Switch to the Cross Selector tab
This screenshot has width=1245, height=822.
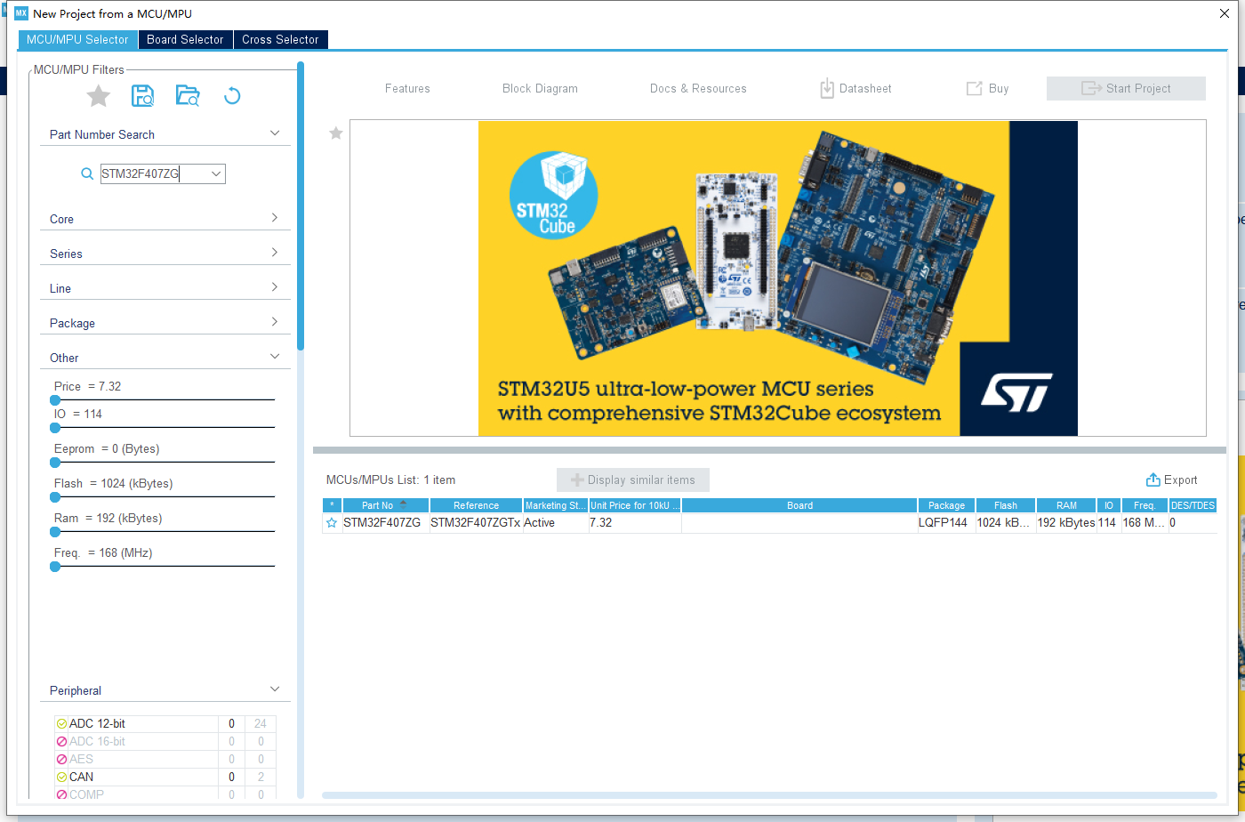pyautogui.click(x=280, y=39)
